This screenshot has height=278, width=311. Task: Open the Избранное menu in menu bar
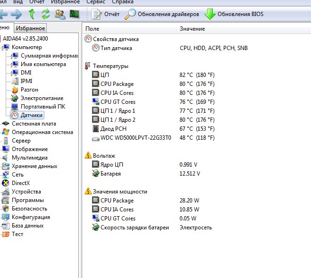point(65,2)
